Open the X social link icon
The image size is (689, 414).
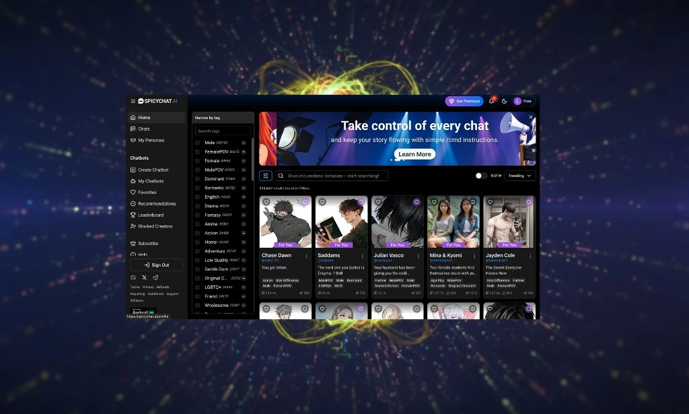tap(145, 277)
